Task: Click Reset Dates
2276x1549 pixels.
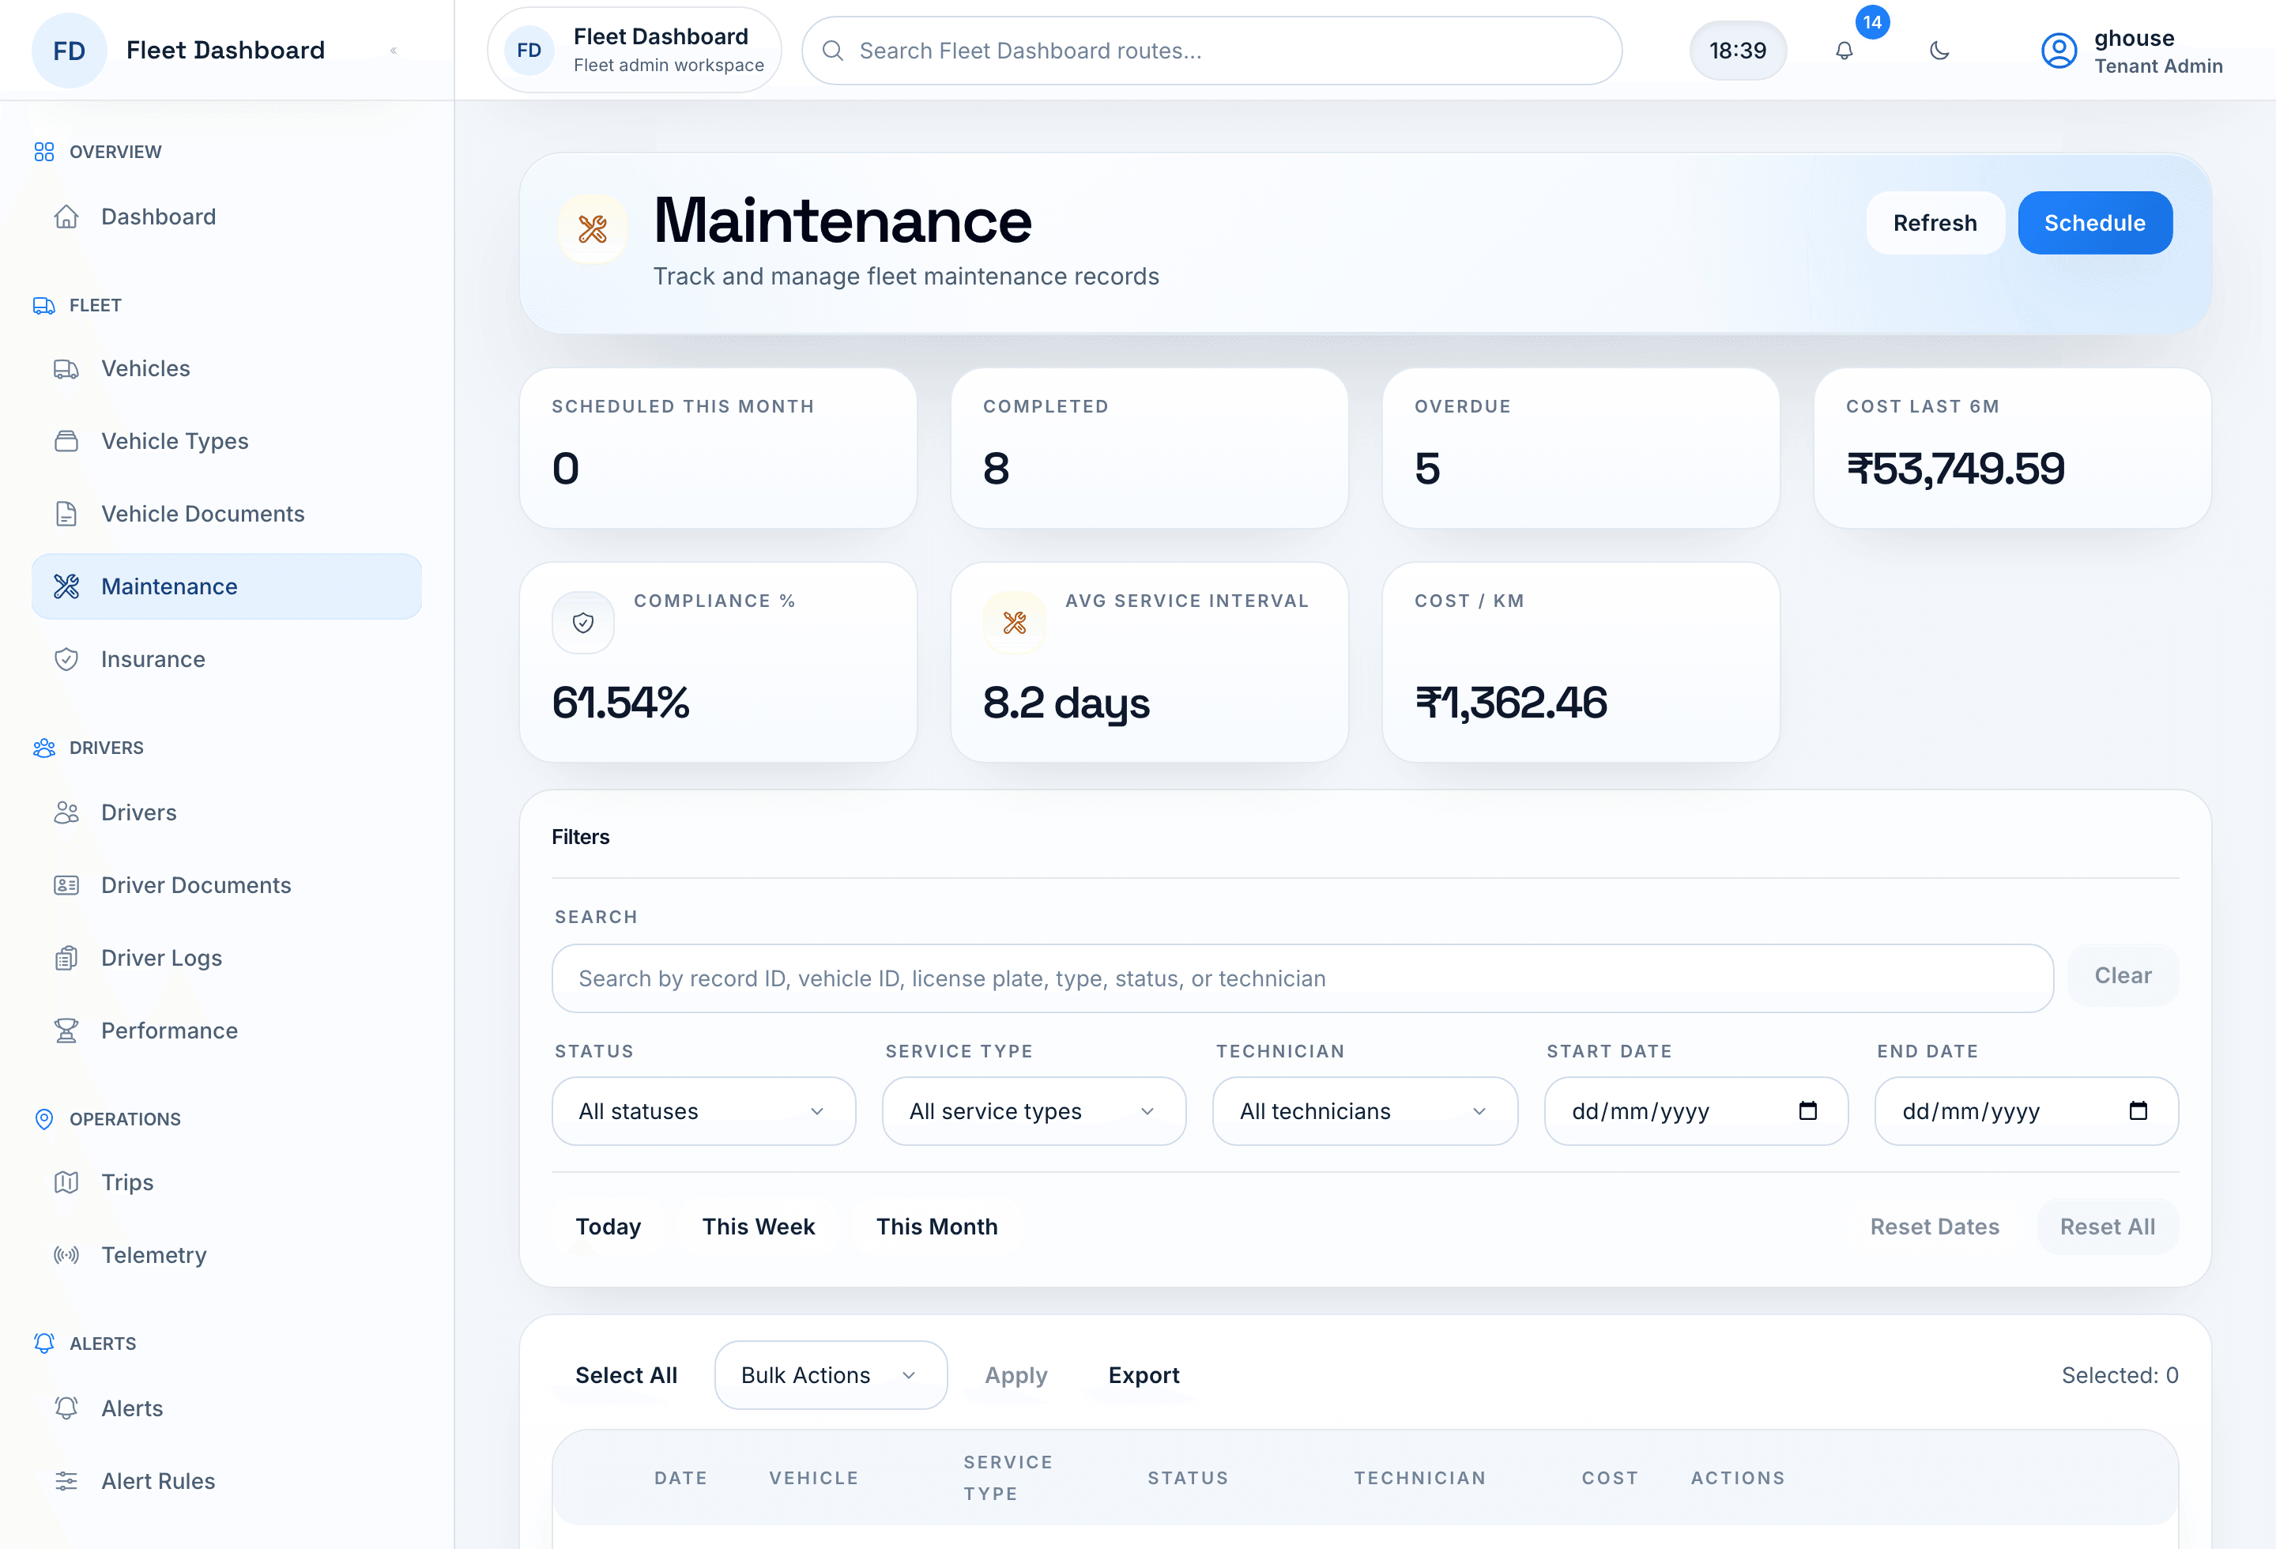Action: pyautogui.click(x=1935, y=1227)
